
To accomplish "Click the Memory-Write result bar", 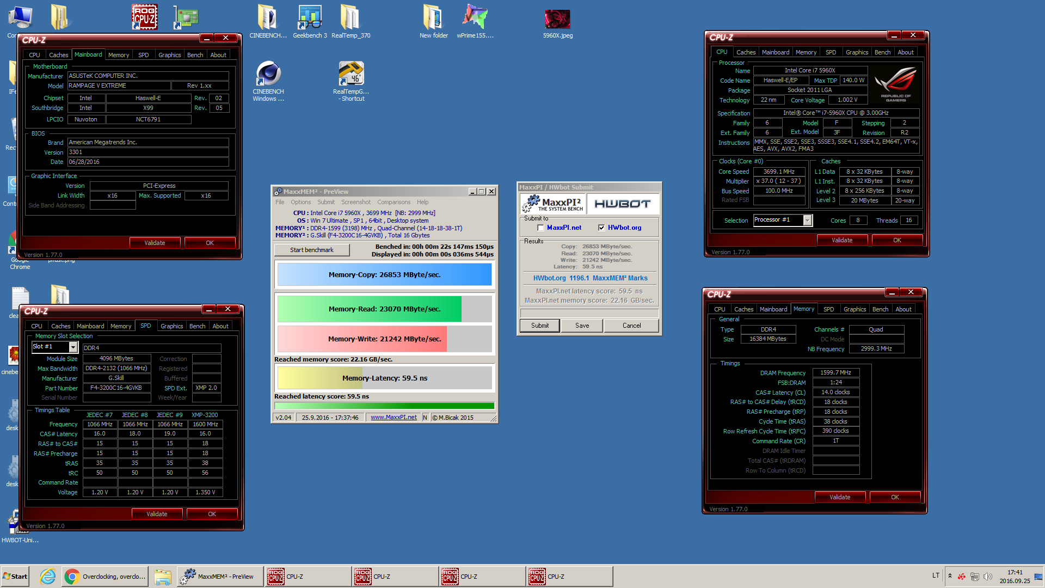I will click(x=384, y=339).
